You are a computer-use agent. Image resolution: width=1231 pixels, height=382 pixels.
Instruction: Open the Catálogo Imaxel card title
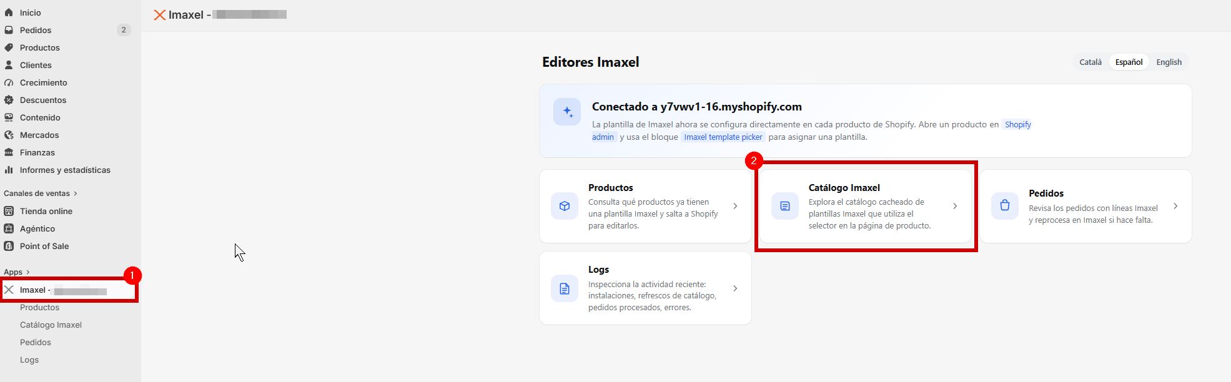[844, 187]
